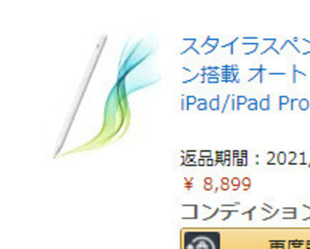Open the iPad/iPad Pro title line
This screenshot has height=249, width=310.
coord(245,103)
